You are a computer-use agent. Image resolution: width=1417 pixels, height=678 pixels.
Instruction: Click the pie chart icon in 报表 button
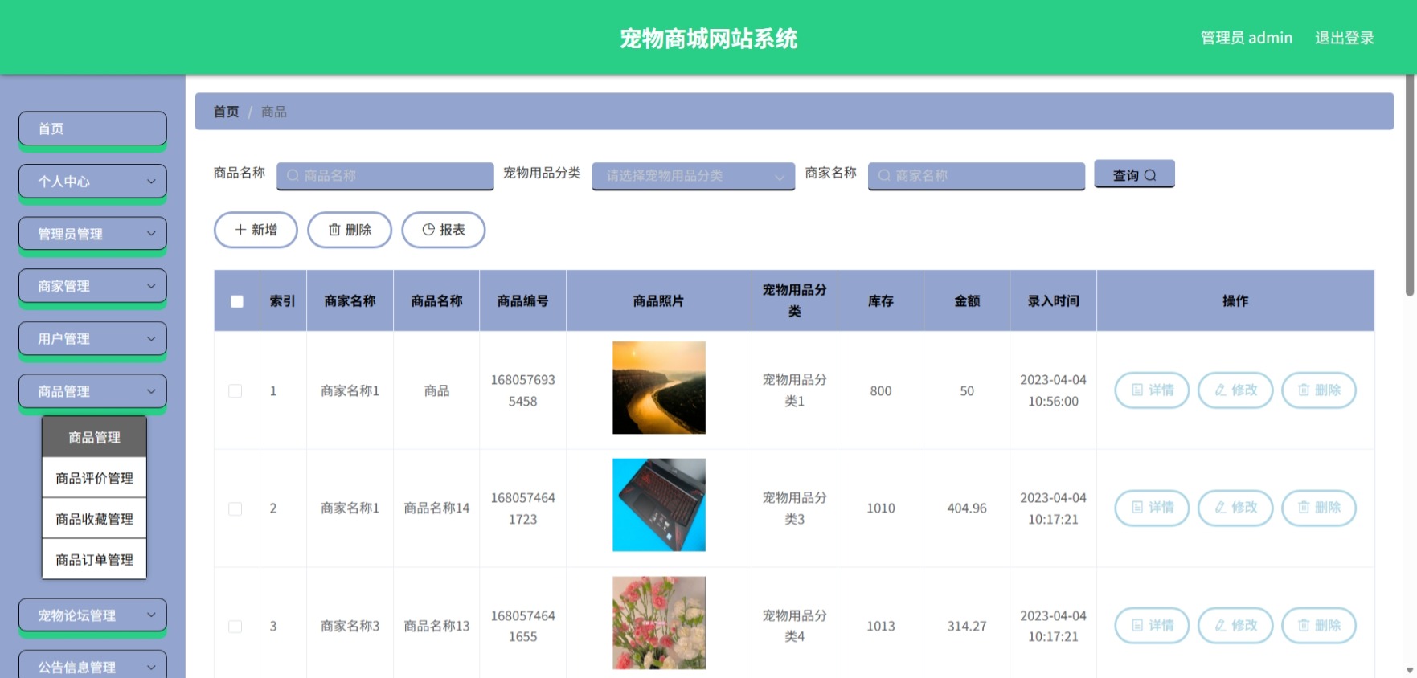pos(428,230)
